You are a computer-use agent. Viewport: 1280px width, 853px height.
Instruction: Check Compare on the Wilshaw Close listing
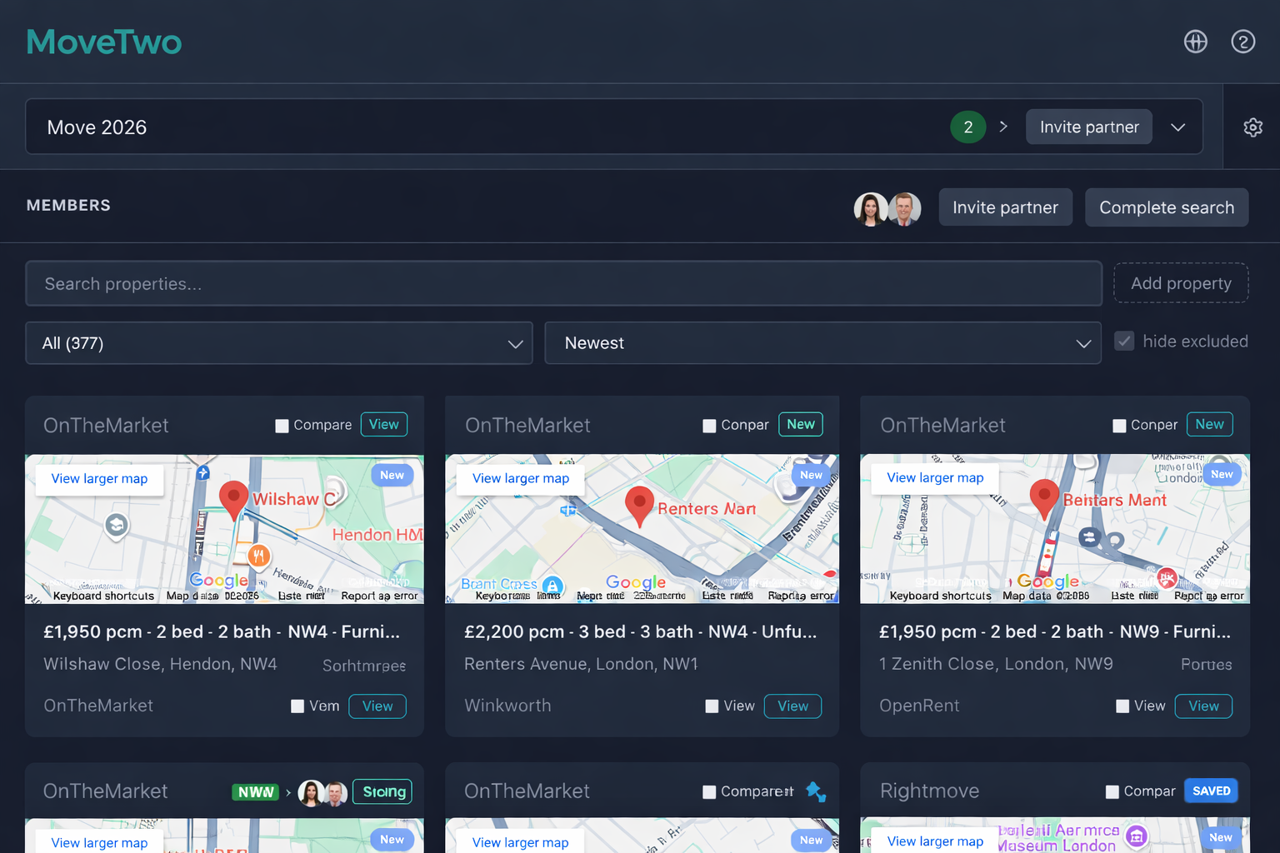[x=282, y=425]
